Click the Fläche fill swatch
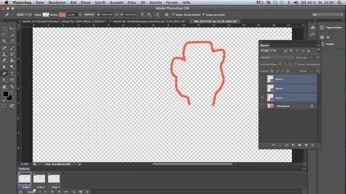The image size is (346, 194). [46, 15]
